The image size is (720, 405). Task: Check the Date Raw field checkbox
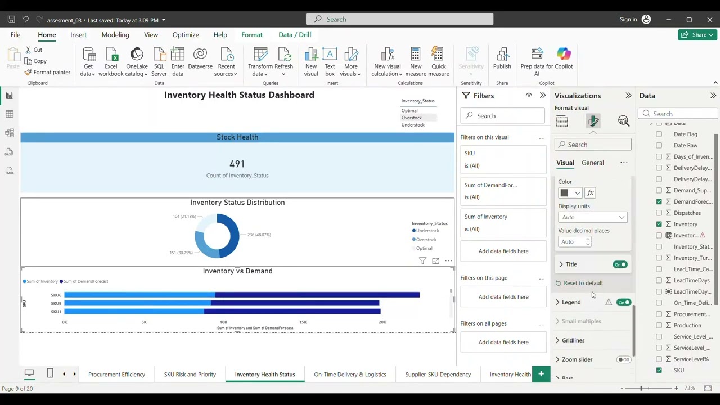pyautogui.click(x=659, y=146)
